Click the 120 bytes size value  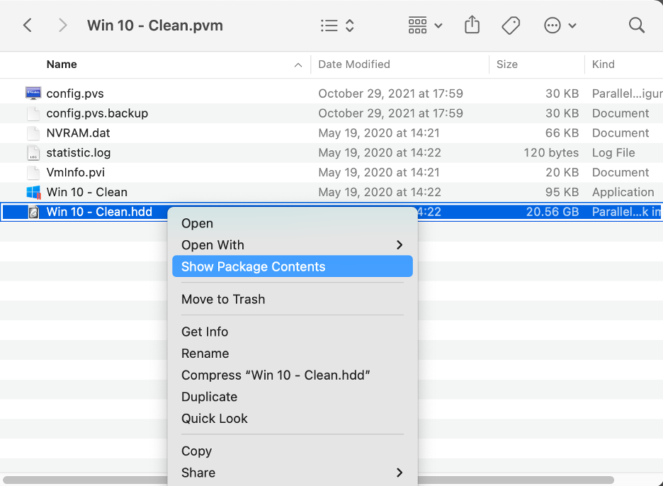click(551, 153)
